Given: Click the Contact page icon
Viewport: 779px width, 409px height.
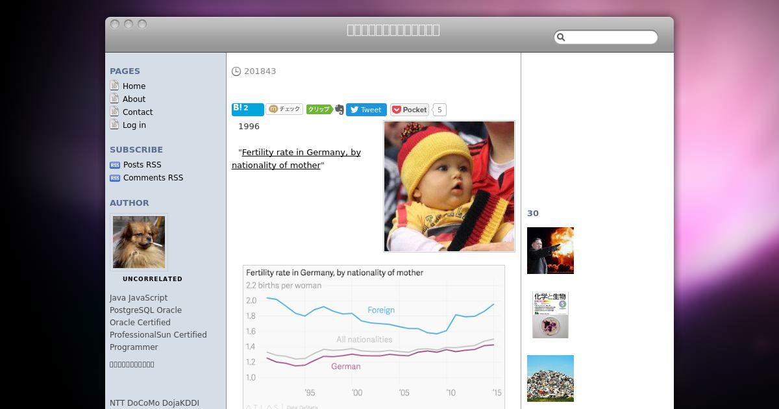Looking at the screenshot, I should [114, 112].
